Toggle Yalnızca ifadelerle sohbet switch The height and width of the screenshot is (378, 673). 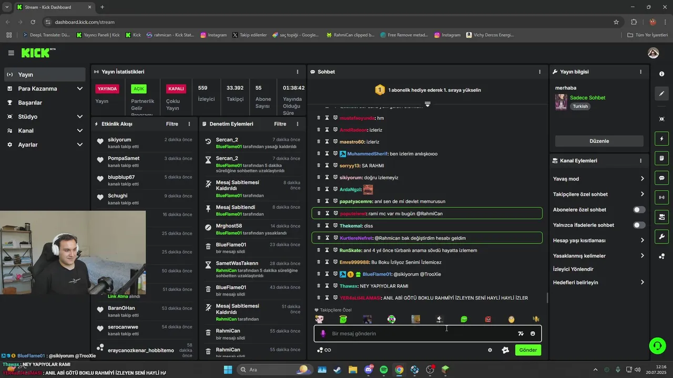tap(639, 225)
